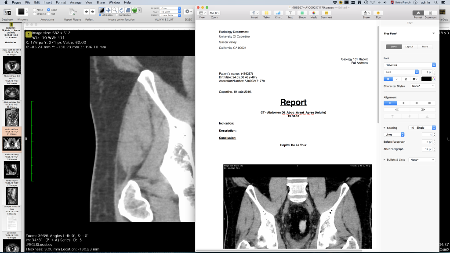
Task: Open the Report Plugins menu icon
Action: coord(73,12)
